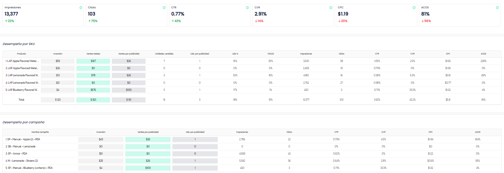504x173 pixels.
Task: Click the Ventas totales column header
Action: [x=93, y=54]
